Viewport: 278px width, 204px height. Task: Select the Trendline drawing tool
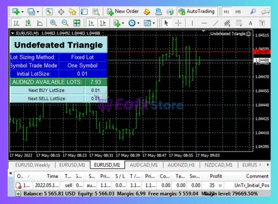click(216, 23)
